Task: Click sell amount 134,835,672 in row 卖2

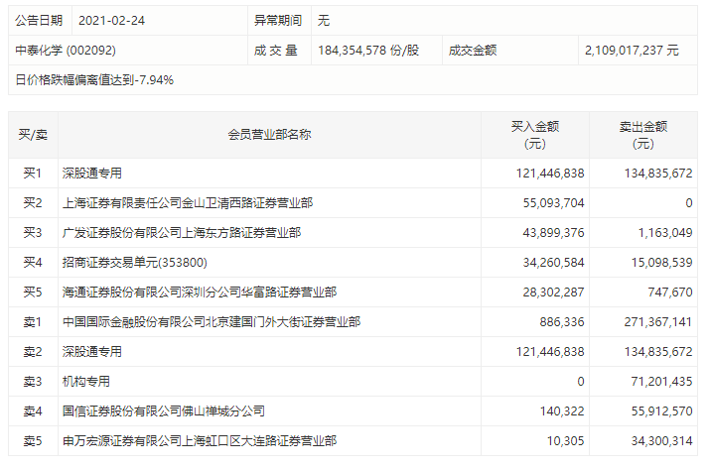Action: (658, 352)
